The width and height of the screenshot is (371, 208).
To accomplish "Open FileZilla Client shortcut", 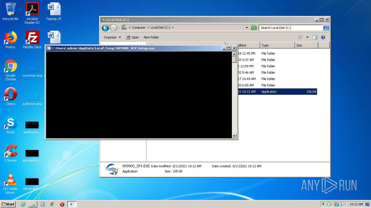I will tap(32, 40).
